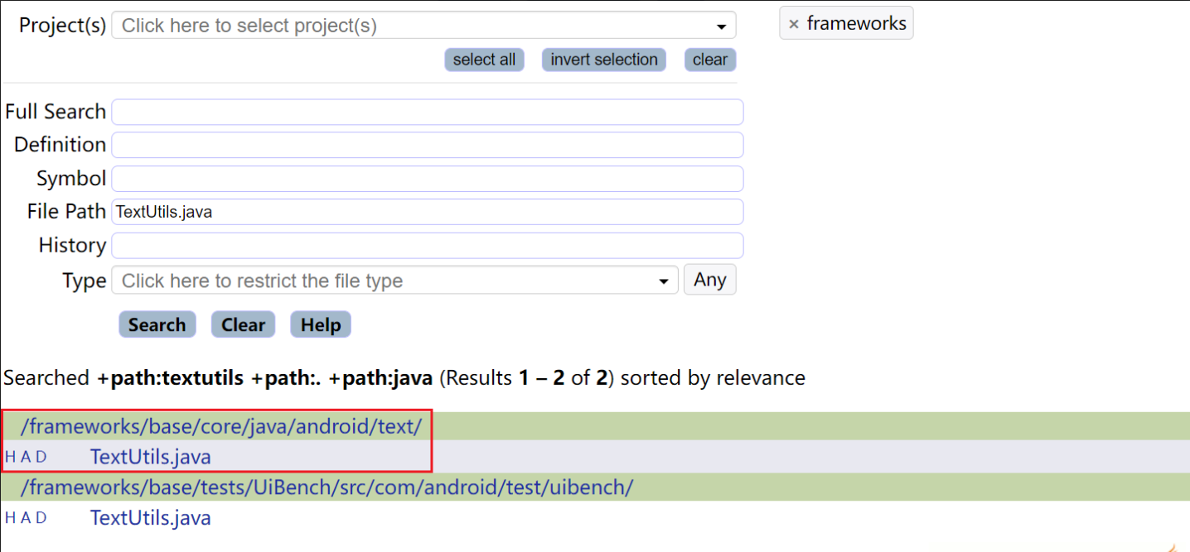
Task: Click the File Path field containing TextUtils.java
Action: click(x=427, y=212)
